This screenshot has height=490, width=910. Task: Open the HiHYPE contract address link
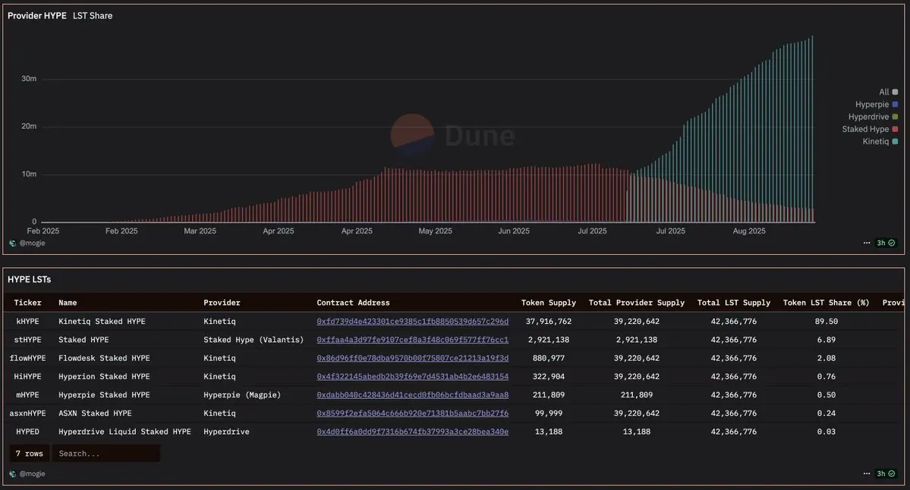pyautogui.click(x=413, y=376)
